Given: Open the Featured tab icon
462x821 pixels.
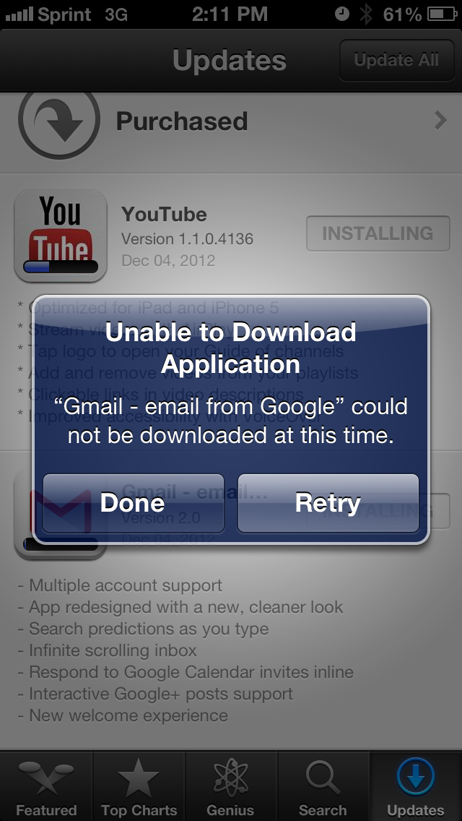Looking at the screenshot, I should coord(46,776).
